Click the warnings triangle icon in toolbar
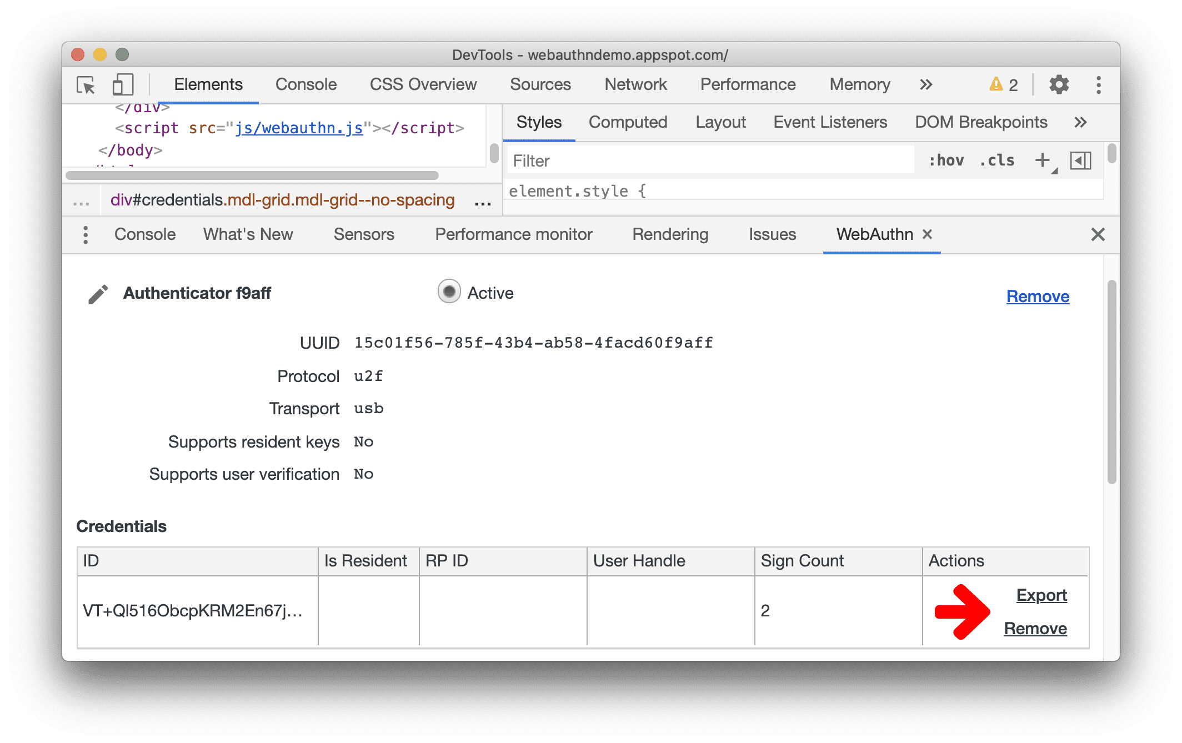The height and width of the screenshot is (743, 1182). pyautogui.click(x=995, y=85)
